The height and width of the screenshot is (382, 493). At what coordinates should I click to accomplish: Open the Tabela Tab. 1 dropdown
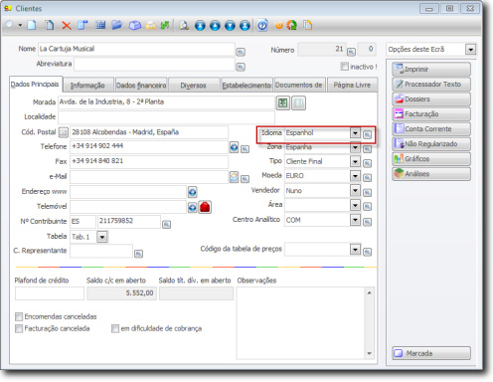[x=102, y=237]
